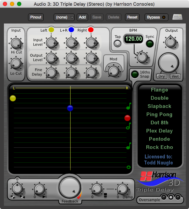
Task: Click the L+R Fine Delay knob
Action: click(71, 73)
